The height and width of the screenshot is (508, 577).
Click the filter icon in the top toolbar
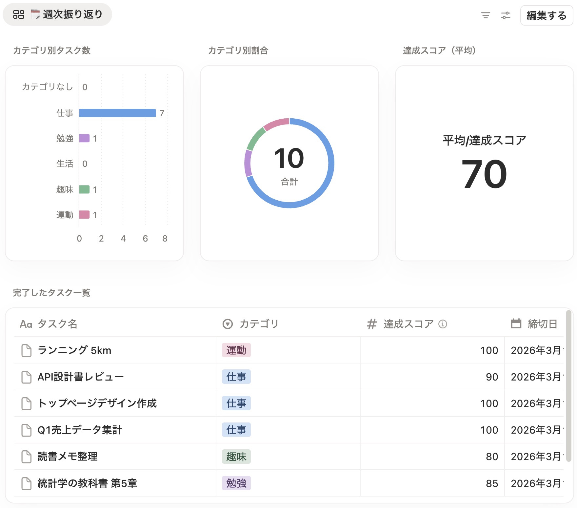(486, 15)
